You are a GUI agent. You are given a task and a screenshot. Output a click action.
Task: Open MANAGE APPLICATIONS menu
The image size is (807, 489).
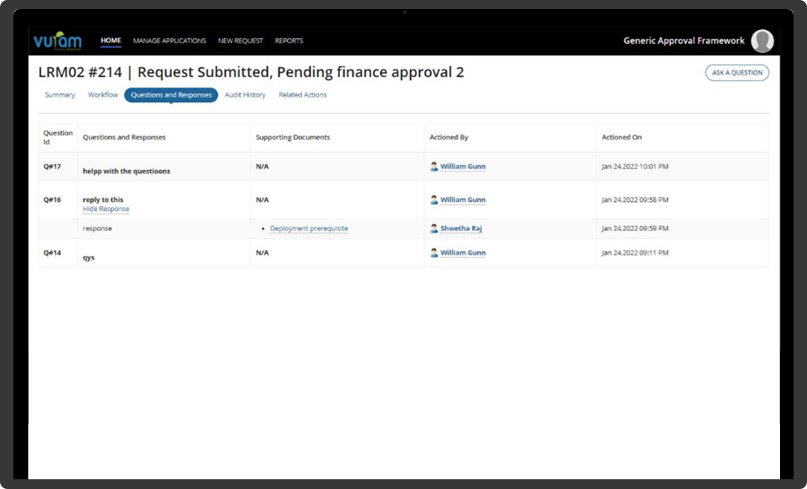click(x=169, y=41)
